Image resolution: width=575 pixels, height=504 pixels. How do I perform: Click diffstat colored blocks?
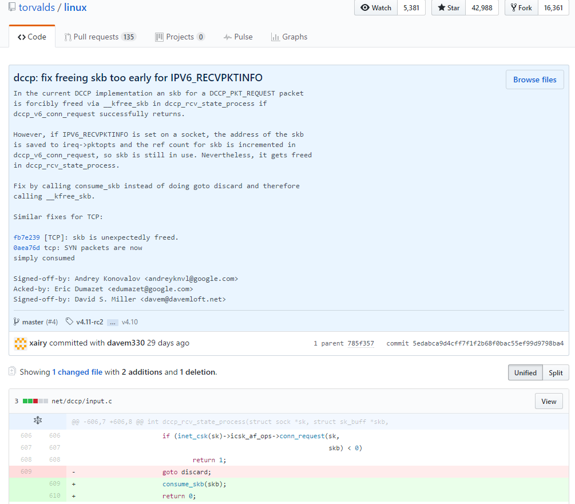35,401
